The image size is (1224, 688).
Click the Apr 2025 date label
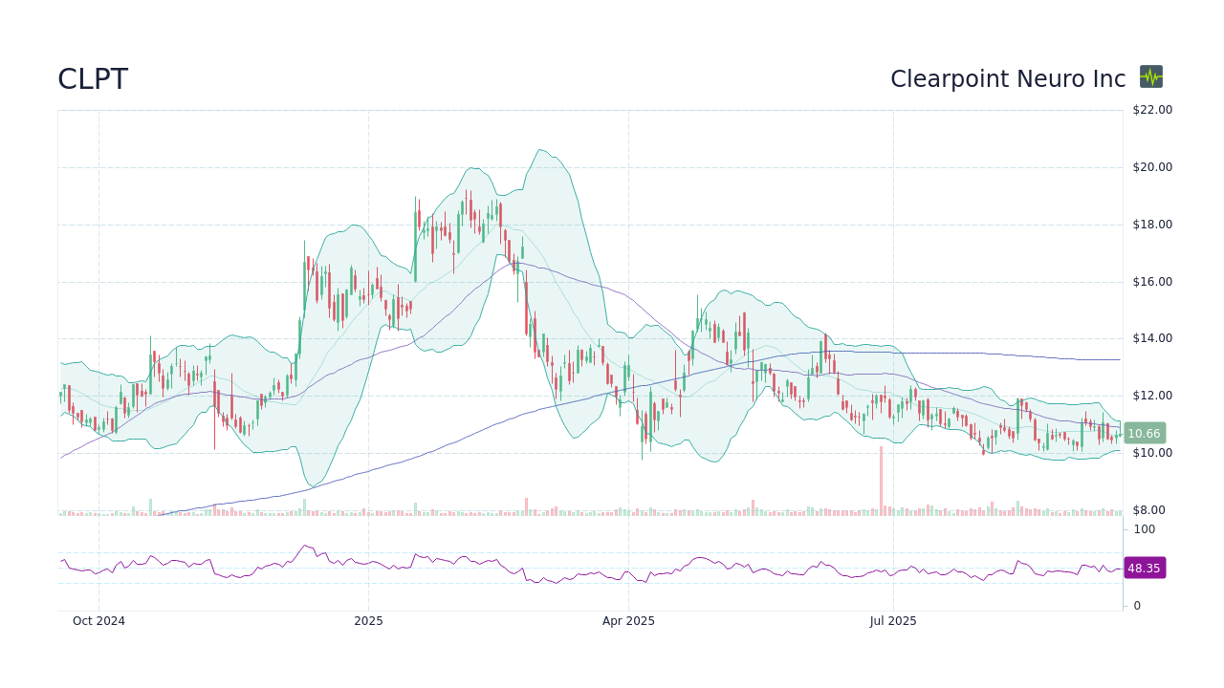628,621
